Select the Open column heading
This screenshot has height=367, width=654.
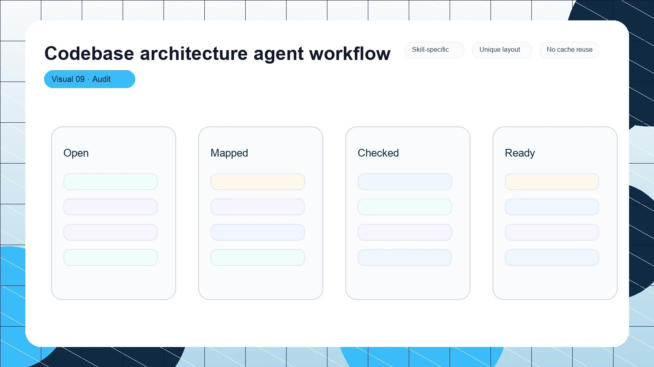(76, 153)
